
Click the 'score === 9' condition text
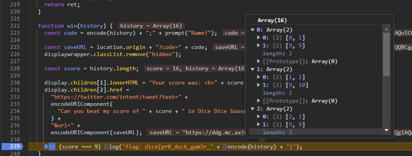point(80,147)
